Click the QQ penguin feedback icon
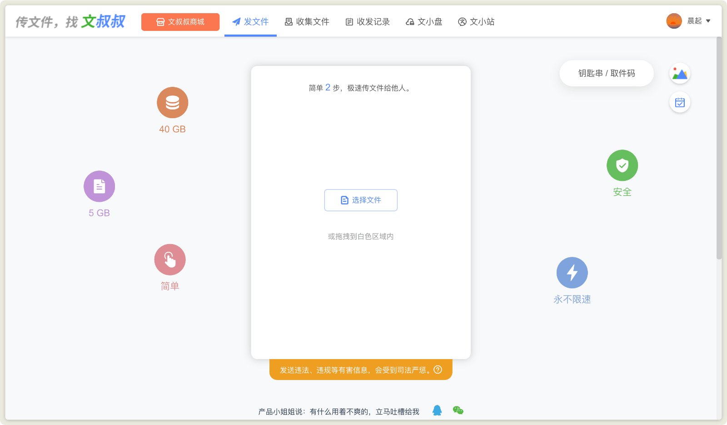This screenshot has height=425, width=727. coord(437,410)
